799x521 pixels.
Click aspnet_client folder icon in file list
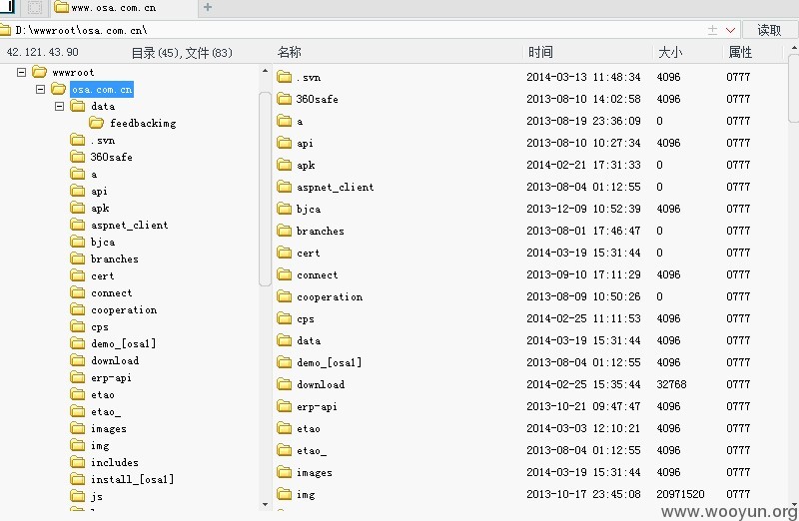click(x=284, y=187)
